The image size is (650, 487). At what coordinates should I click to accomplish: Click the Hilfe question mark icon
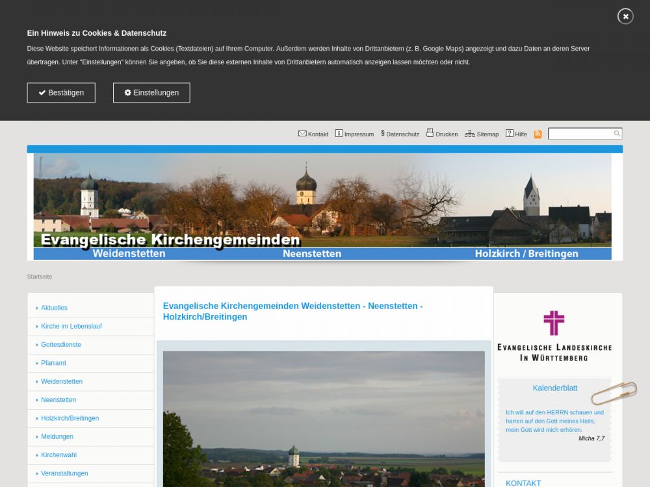(510, 133)
